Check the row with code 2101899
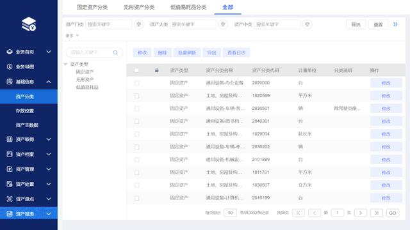410x230 pixels. 136,160
